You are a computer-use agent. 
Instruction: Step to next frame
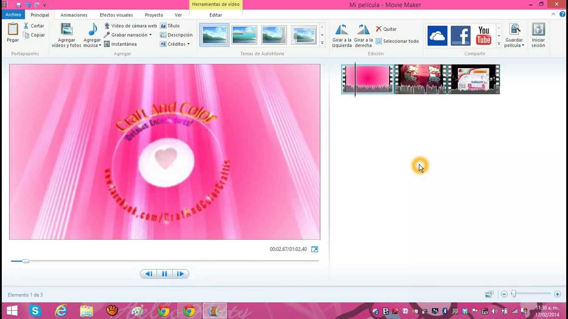181,274
